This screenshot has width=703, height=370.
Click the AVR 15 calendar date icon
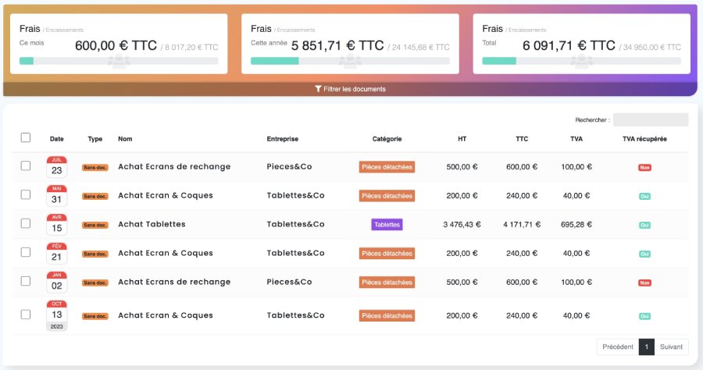click(57, 224)
